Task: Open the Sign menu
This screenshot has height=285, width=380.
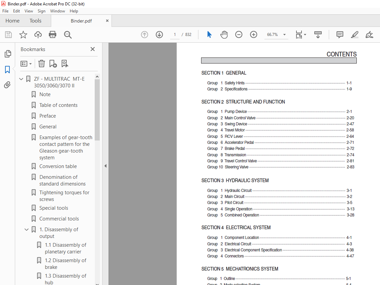Action: 41,11
